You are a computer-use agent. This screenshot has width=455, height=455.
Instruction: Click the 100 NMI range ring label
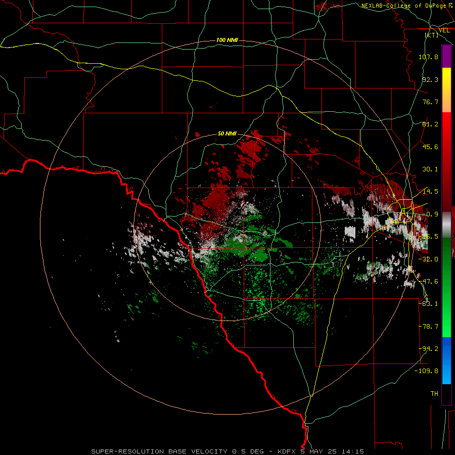(227, 40)
